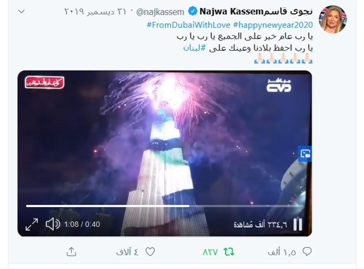This screenshot has width=364, height=269.
Task: Open the #happynewyear2020 hashtag
Action: 273,25
